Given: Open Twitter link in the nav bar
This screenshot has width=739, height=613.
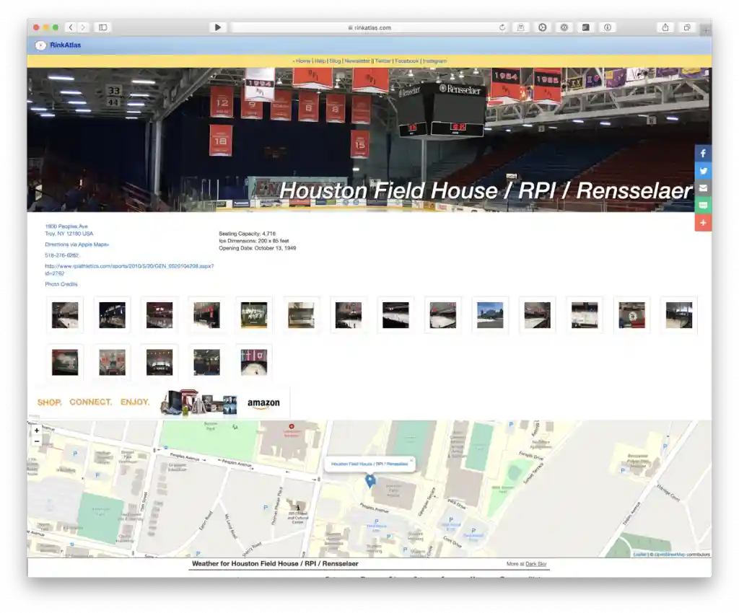Looking at the screenshot, I should click(382, 61).
